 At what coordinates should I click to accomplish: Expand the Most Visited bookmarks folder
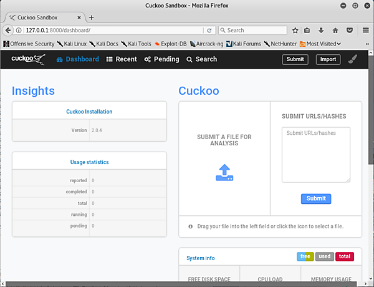pos(321,44)
